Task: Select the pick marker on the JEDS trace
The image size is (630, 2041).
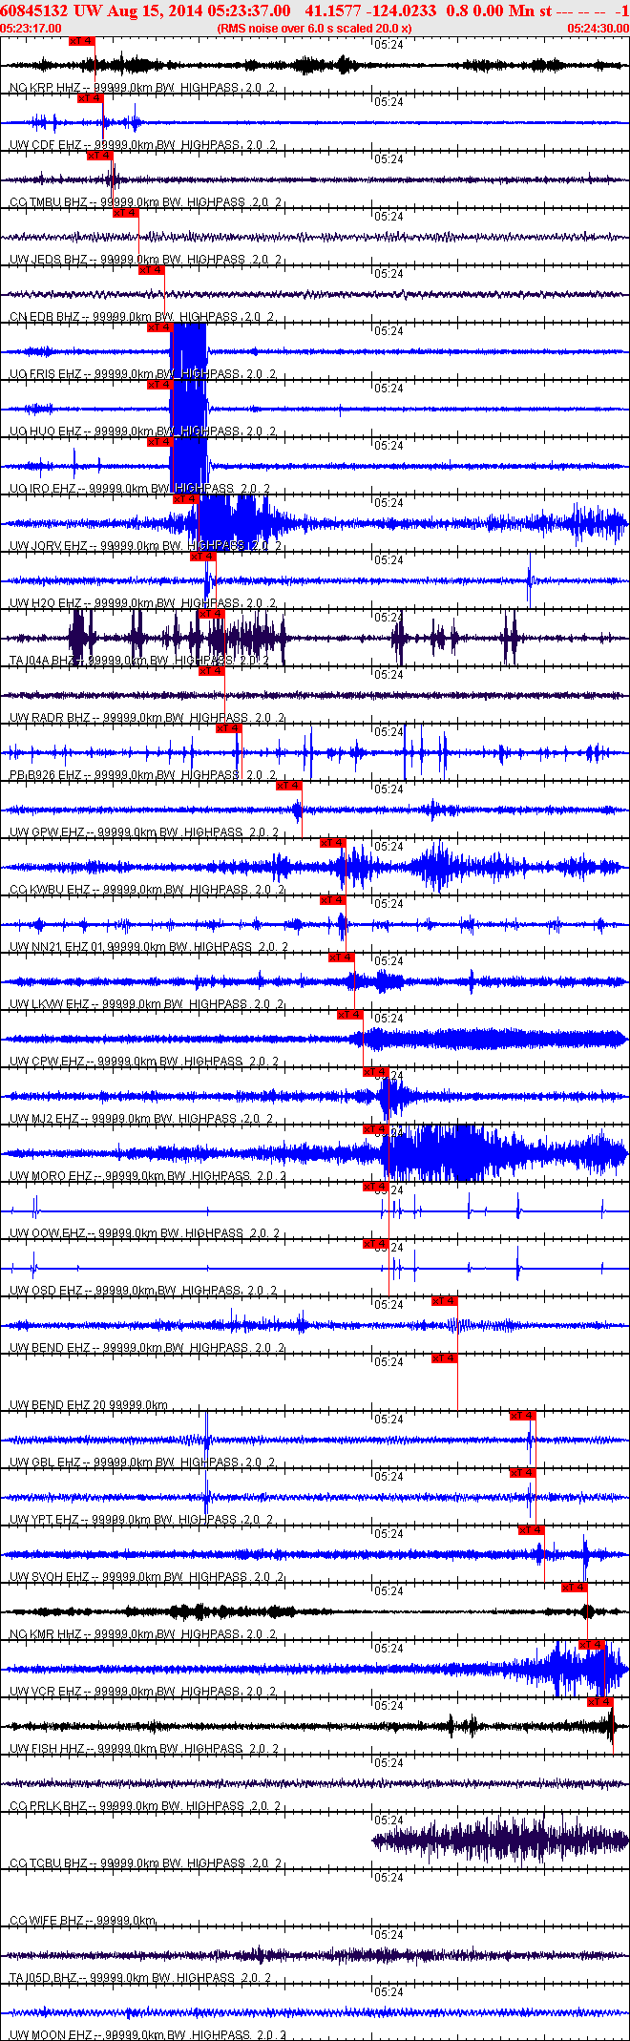Action: pyautogui.click(x=126, y=213)
